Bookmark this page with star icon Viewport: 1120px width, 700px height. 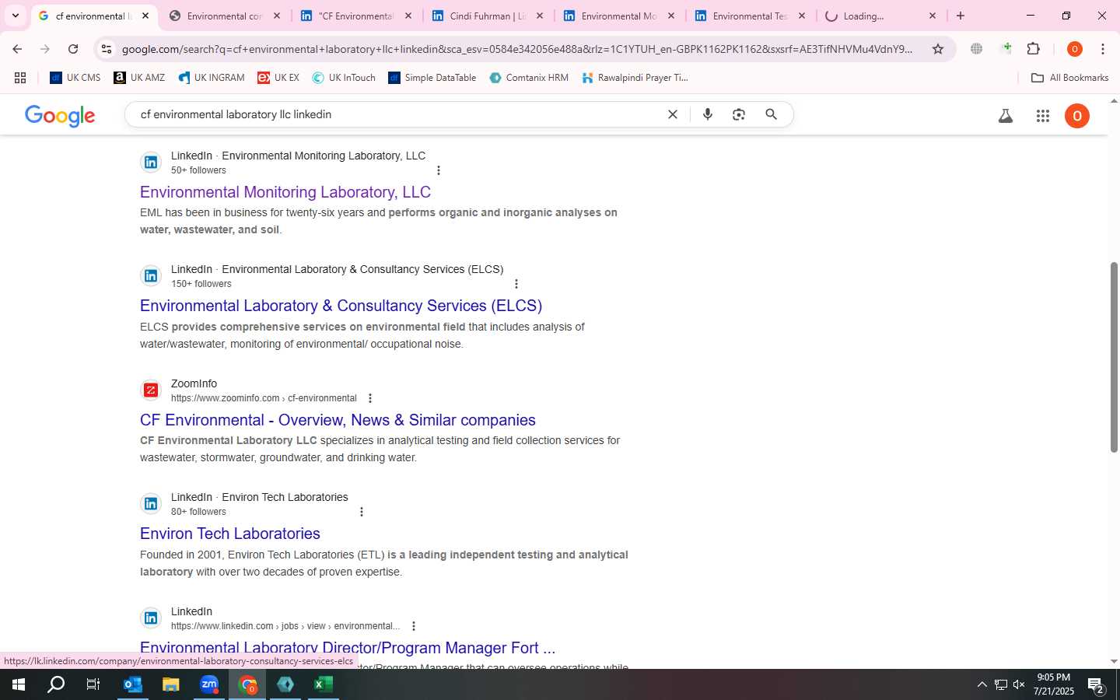click(938, 49)
